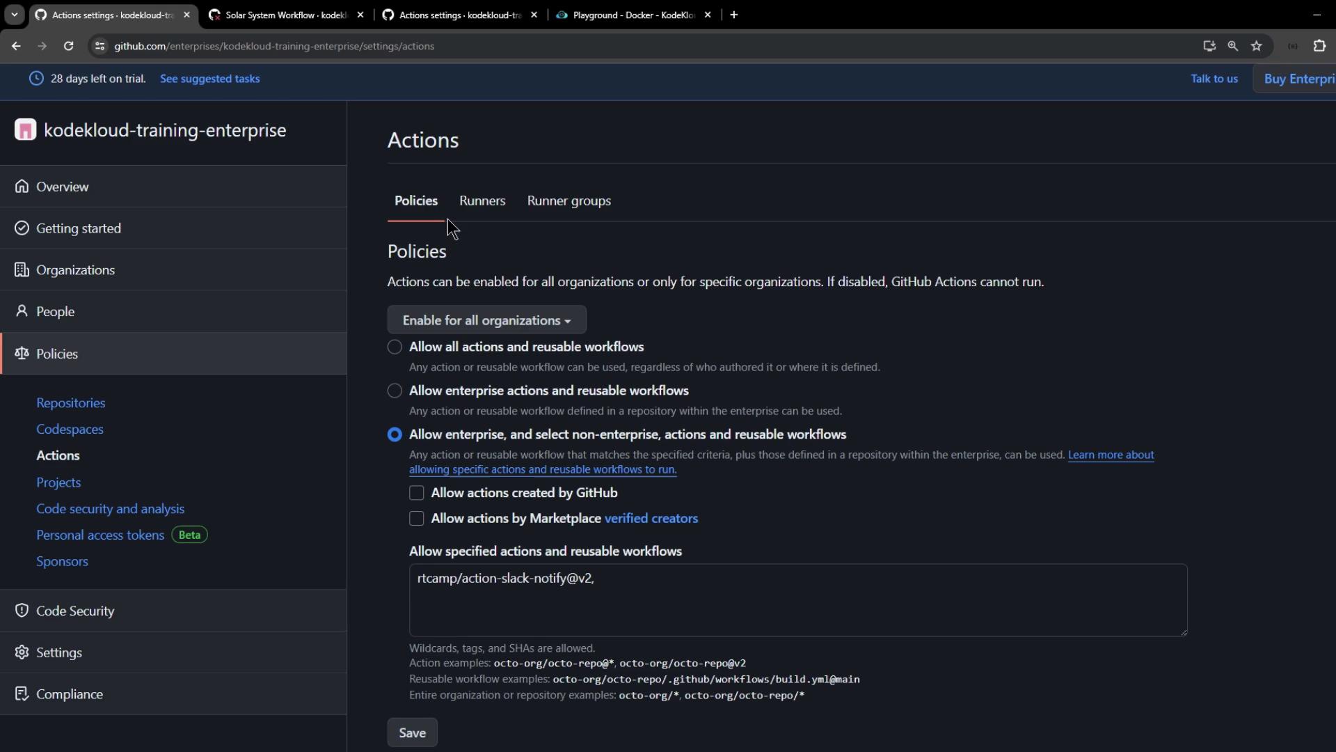Click the Compliance checklist icon

[x=22, y=694]
